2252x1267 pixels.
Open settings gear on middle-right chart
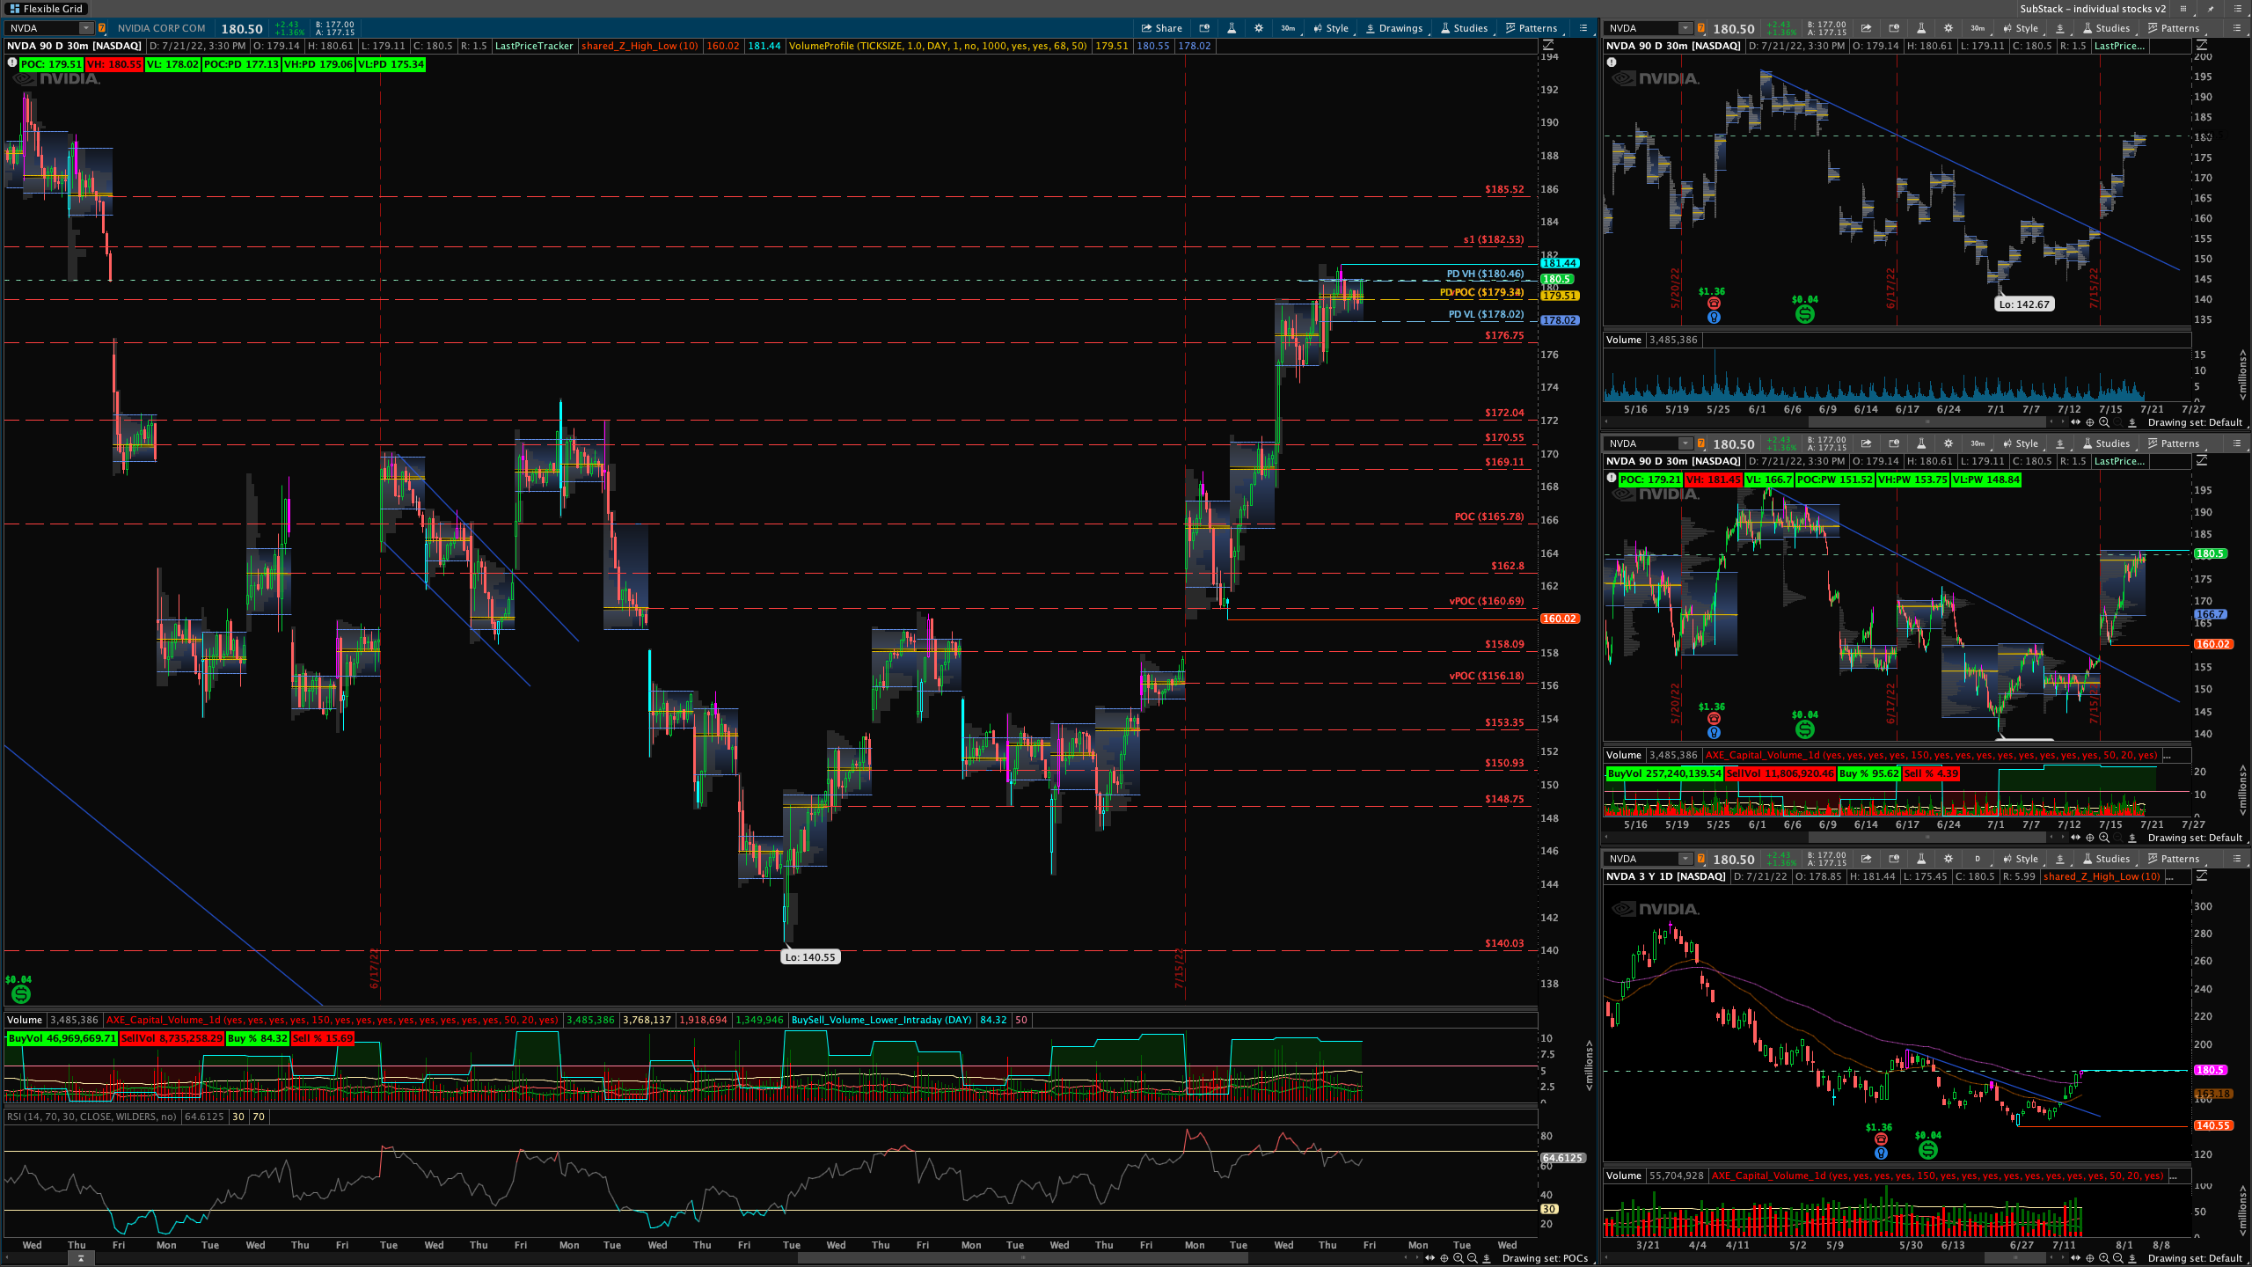click(x=1949, y=443)
